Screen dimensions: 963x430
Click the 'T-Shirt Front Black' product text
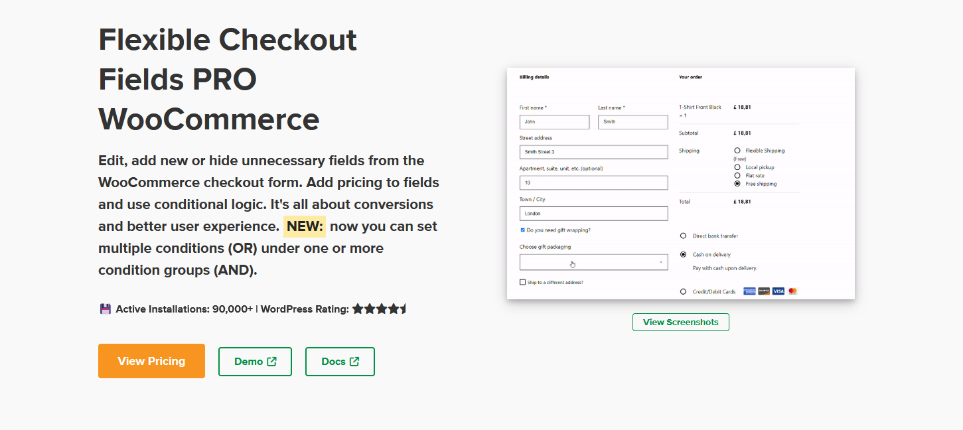point(700,107)
